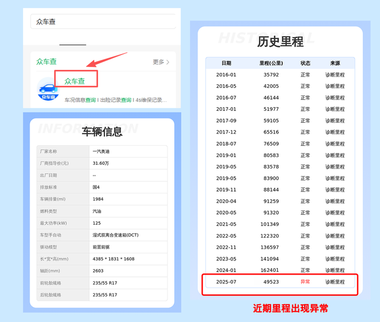This screenshot has width=380, height=322.
Task: Select the 前置前驱 drive type value
Action: coord(101,247)
